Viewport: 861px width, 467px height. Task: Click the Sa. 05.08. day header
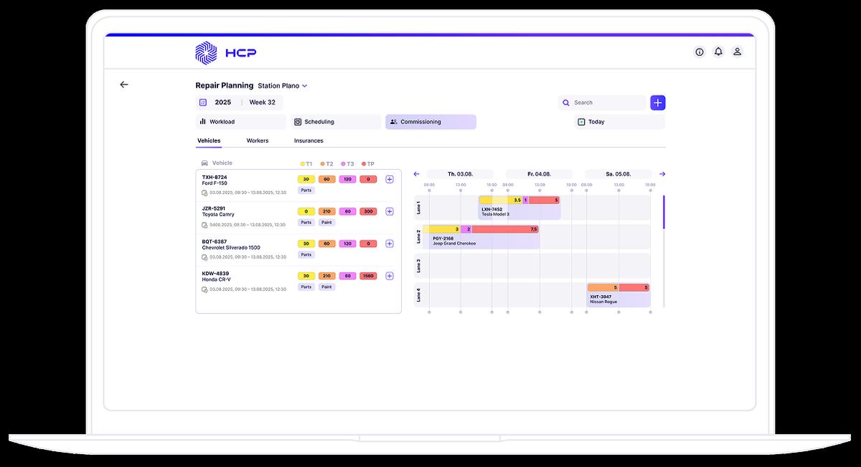[x=618, y=174]
